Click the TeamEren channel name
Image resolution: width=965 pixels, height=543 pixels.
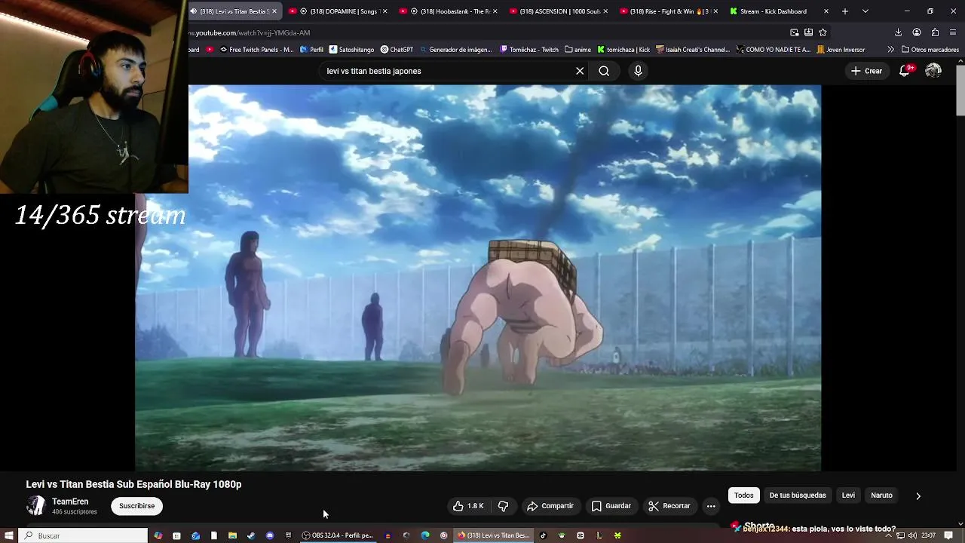70,502
